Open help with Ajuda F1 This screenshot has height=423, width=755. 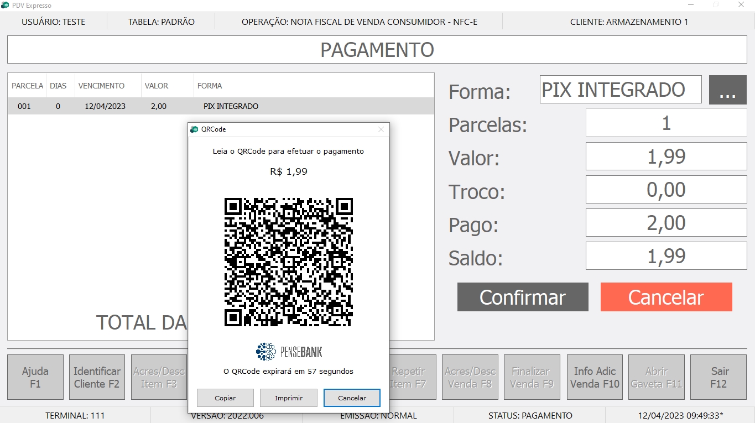35,377
